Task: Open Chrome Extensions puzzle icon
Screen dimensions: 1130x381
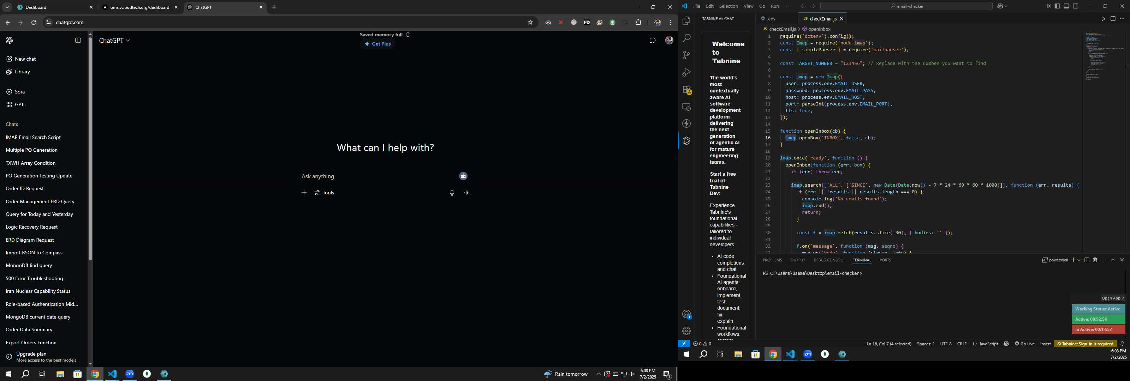Action: pyautogui.click(x=638, y=22)
